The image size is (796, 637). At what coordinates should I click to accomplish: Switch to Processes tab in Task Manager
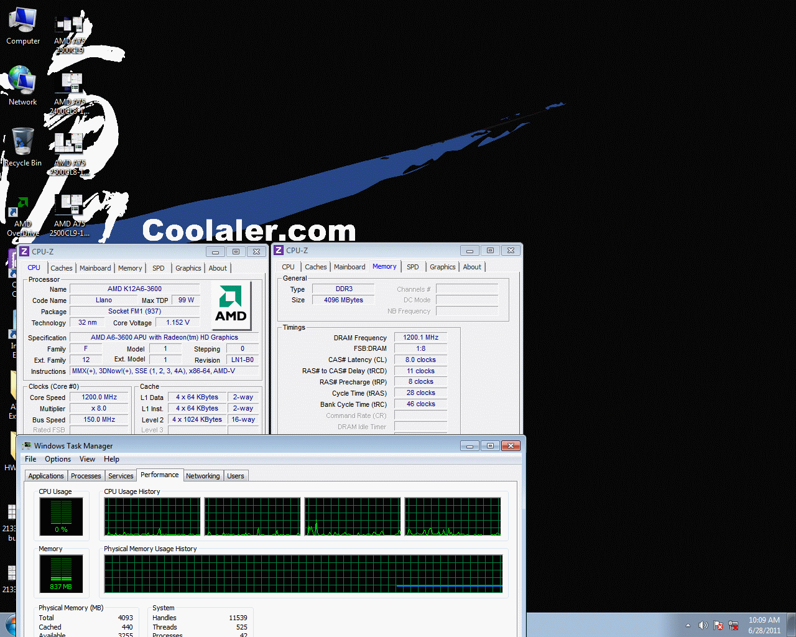86,476
